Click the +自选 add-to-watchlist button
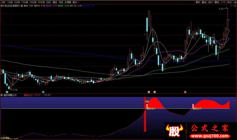Viewport: 237px width, 140px height. tap(235, 2)
